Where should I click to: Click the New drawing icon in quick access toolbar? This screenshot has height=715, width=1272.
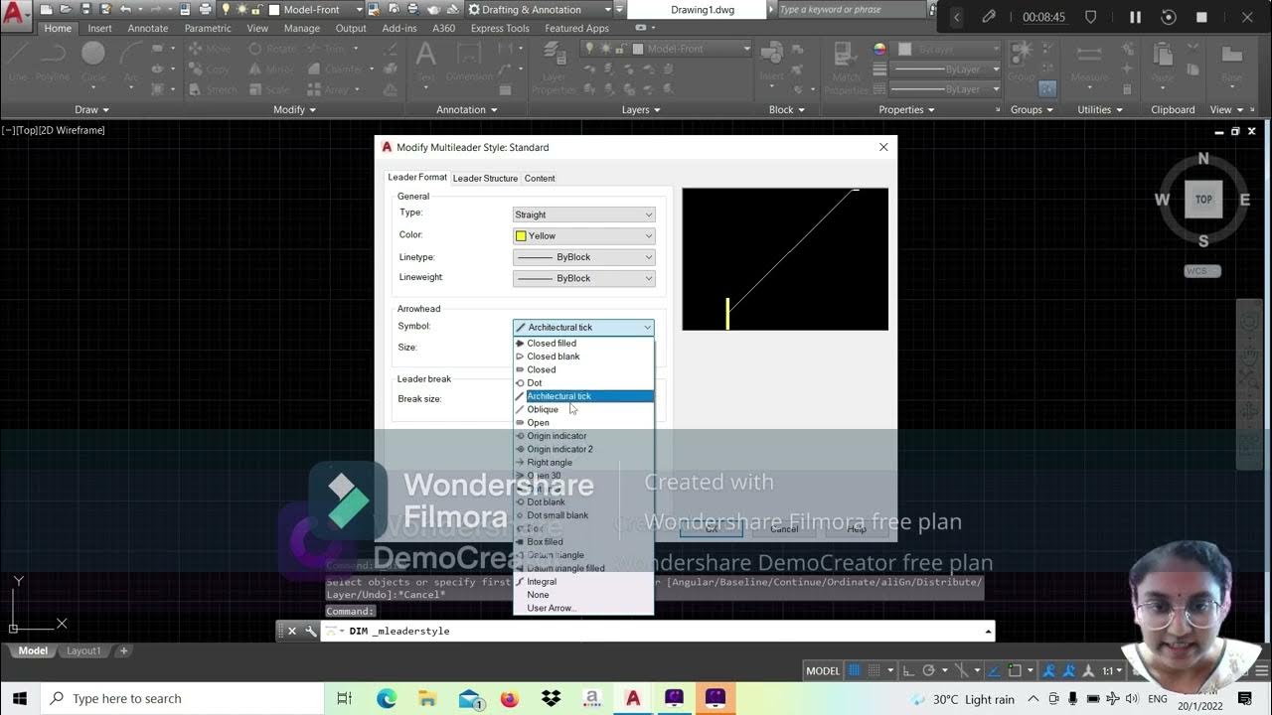point(46,9)
